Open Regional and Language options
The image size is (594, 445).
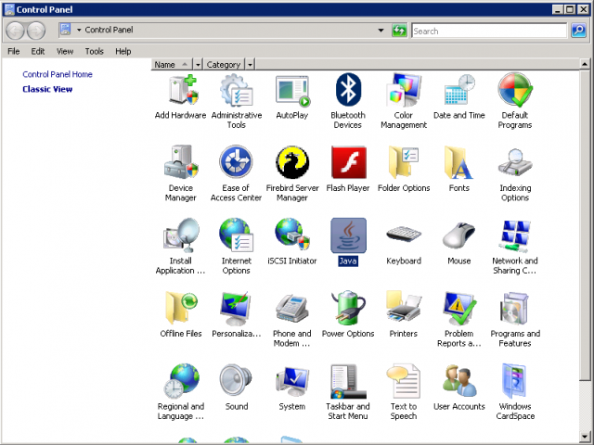click(180, 392)
